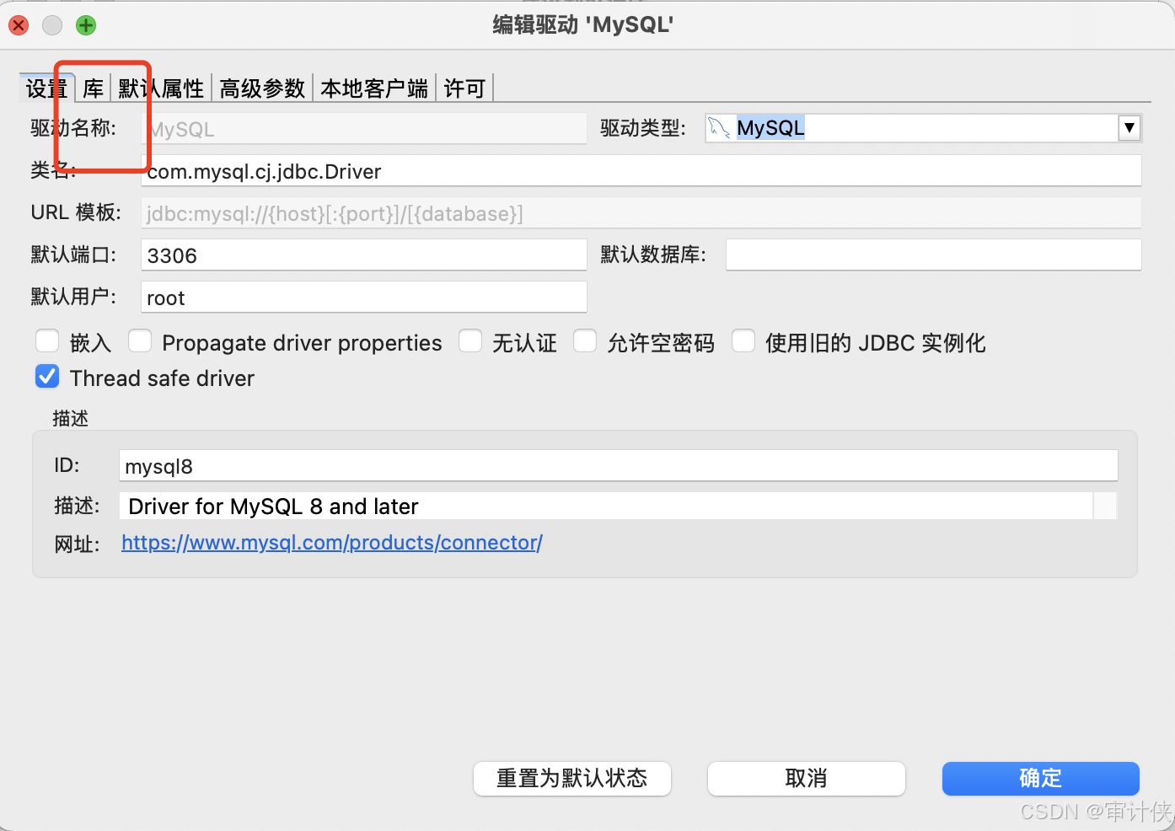Click the empty 默认数据库 field
Viewport: 1175px width, 831px height.
[933, 255]
